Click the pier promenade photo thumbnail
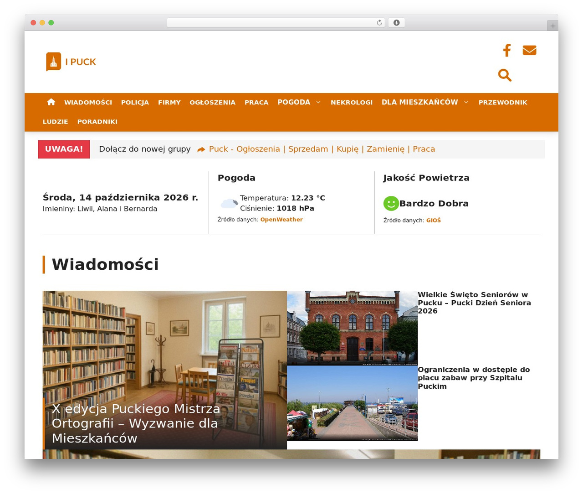 click(352, 403)
